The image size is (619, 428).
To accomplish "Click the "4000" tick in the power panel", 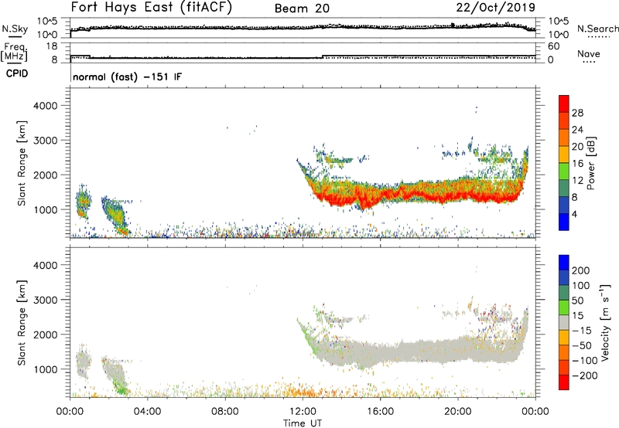I will (46, 106).
